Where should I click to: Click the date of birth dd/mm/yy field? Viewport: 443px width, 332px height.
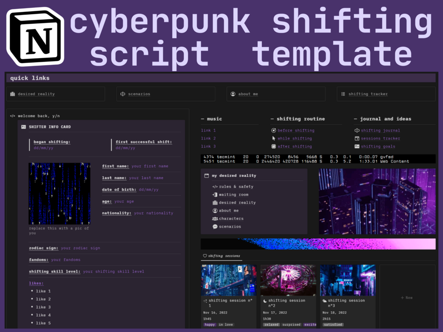click(149, 190)
